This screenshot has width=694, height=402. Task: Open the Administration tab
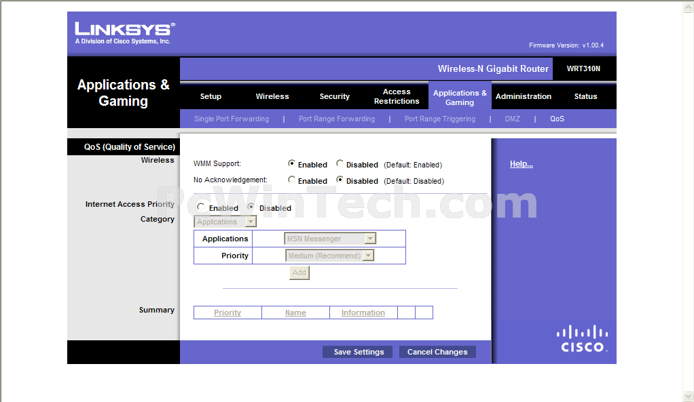[524, 96]
